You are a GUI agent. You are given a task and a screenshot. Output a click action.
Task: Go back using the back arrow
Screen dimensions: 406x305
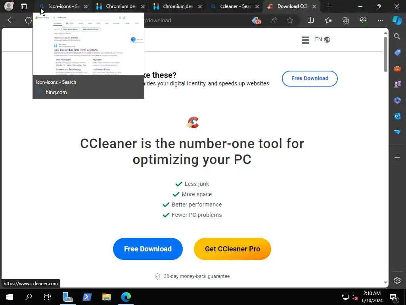(11, 20)
